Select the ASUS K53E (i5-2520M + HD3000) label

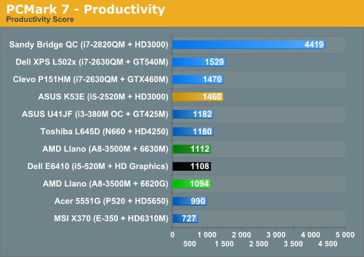coord(103,97)
